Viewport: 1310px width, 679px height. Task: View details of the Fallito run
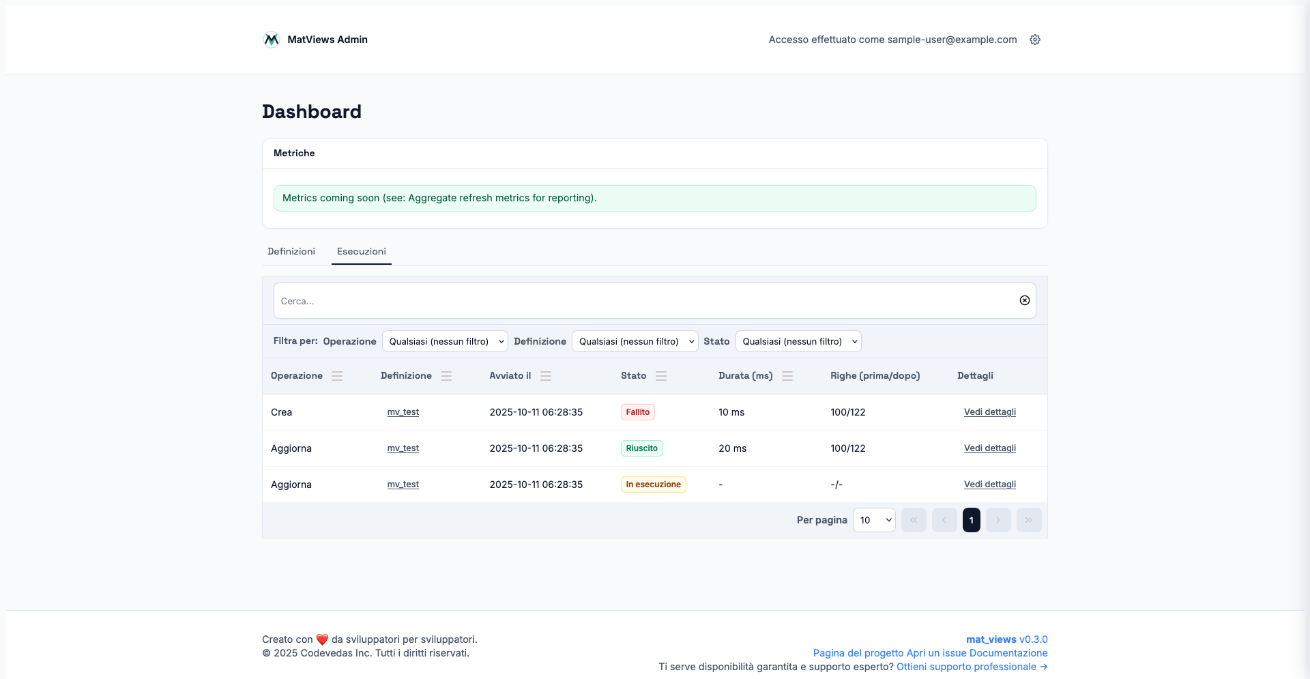click(989, 412)
